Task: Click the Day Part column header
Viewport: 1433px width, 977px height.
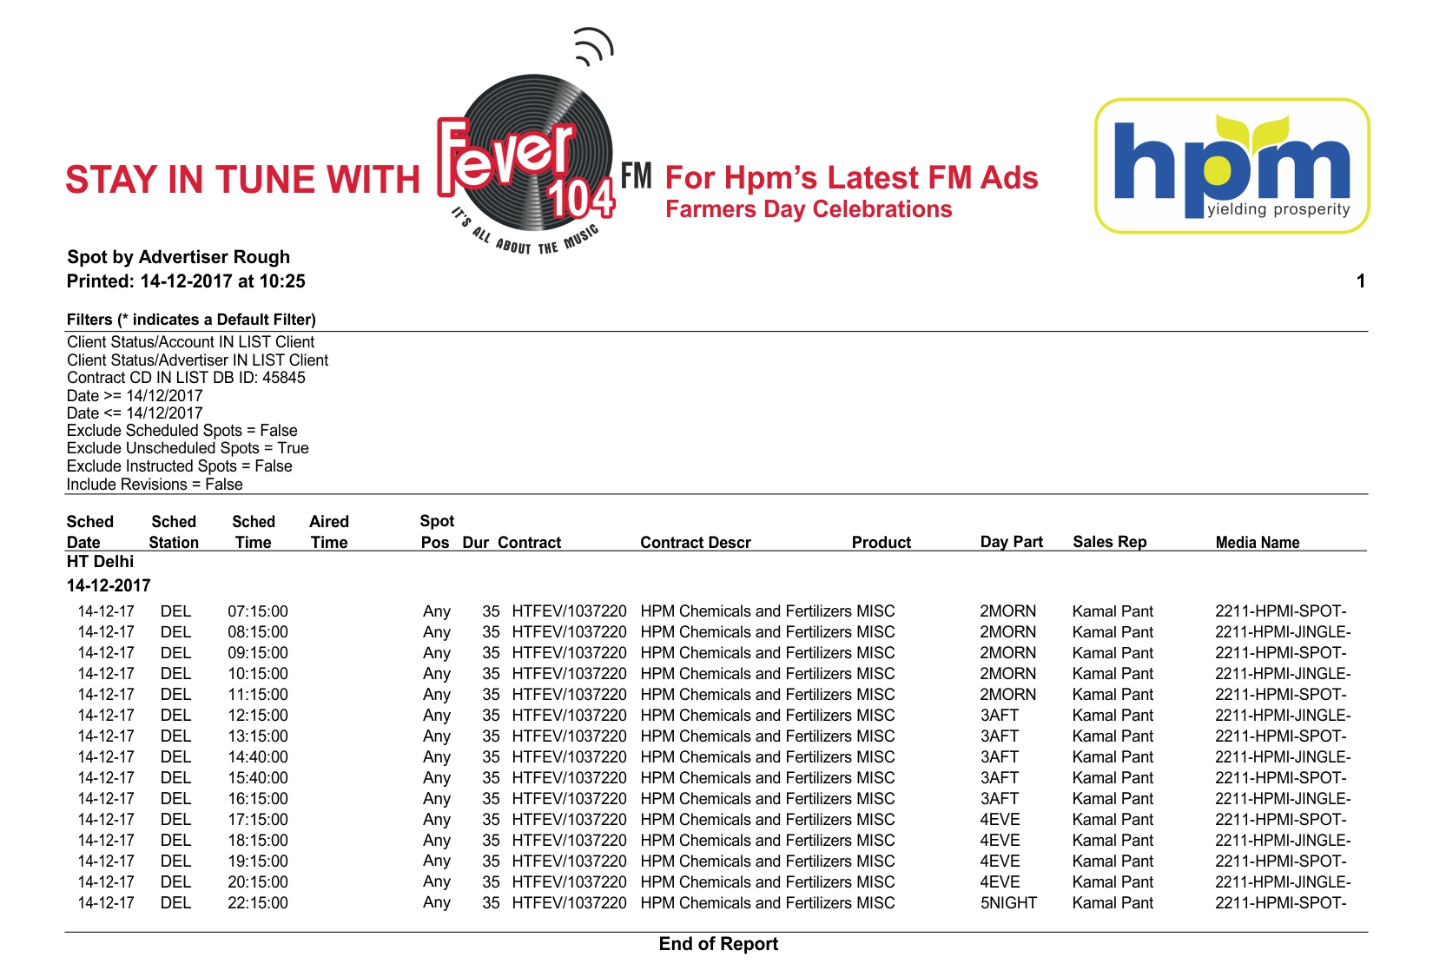Action: tap(1012, 542)
